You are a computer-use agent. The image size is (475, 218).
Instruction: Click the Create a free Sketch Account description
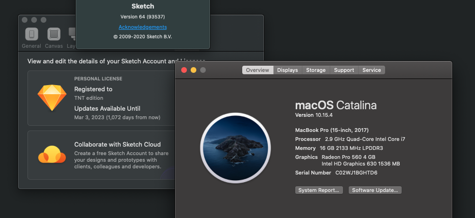121,160
